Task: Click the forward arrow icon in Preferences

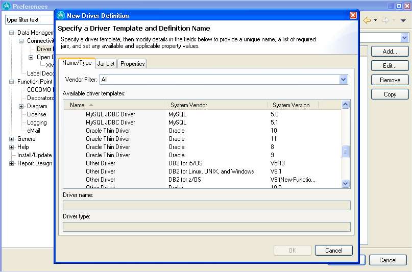Action: [385, 20]
